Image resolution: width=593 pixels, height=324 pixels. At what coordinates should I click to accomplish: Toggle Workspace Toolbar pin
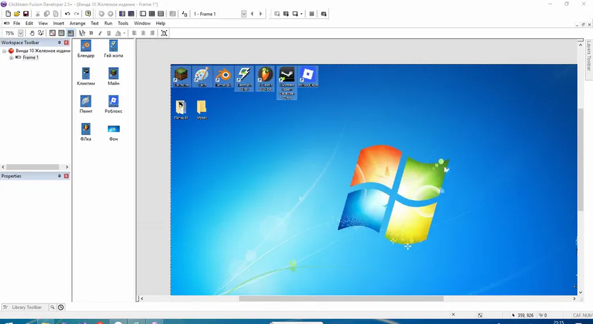pyautogui.click(x=59, y=43)
